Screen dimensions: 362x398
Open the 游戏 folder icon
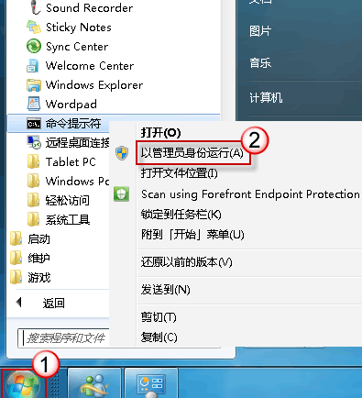16,277
